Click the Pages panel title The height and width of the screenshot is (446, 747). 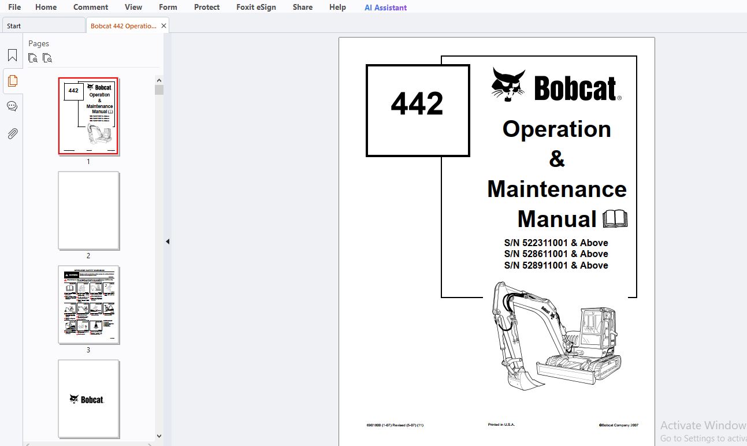39,43
